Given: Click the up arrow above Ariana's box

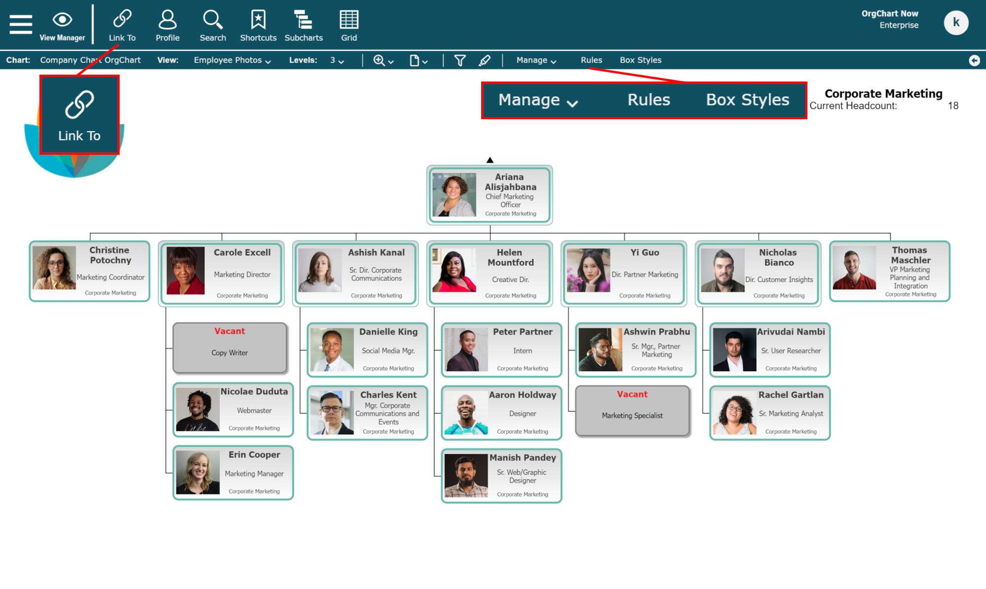Looking at the screenshot, I should pyautogui.click(x=490, y=160).
